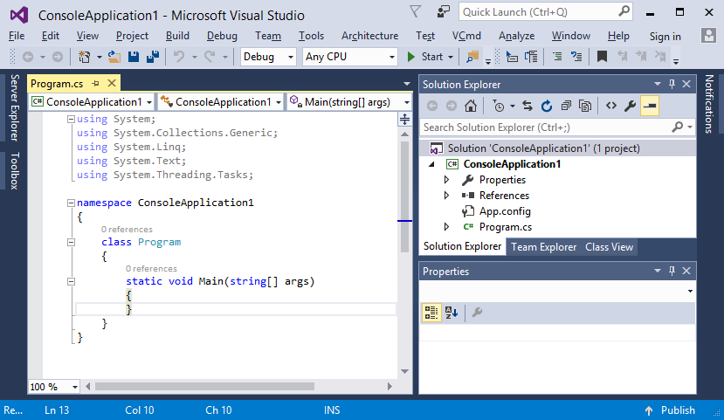Click the Home icon in Solution Explorer
This screenshot has width=724, height=420.
pos(471,106)
